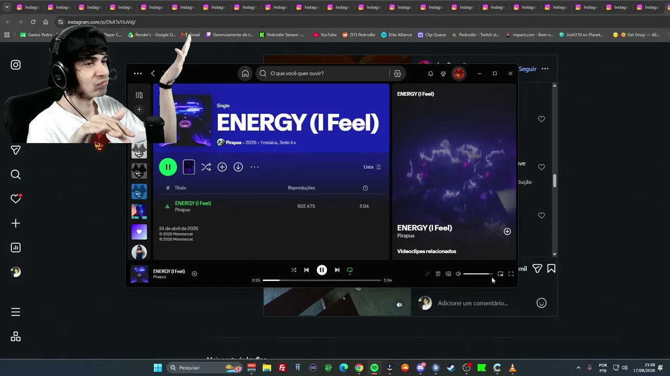
Task: Go back in Spotify navigation
Action: pyautogui.click(x=153, y=74)
